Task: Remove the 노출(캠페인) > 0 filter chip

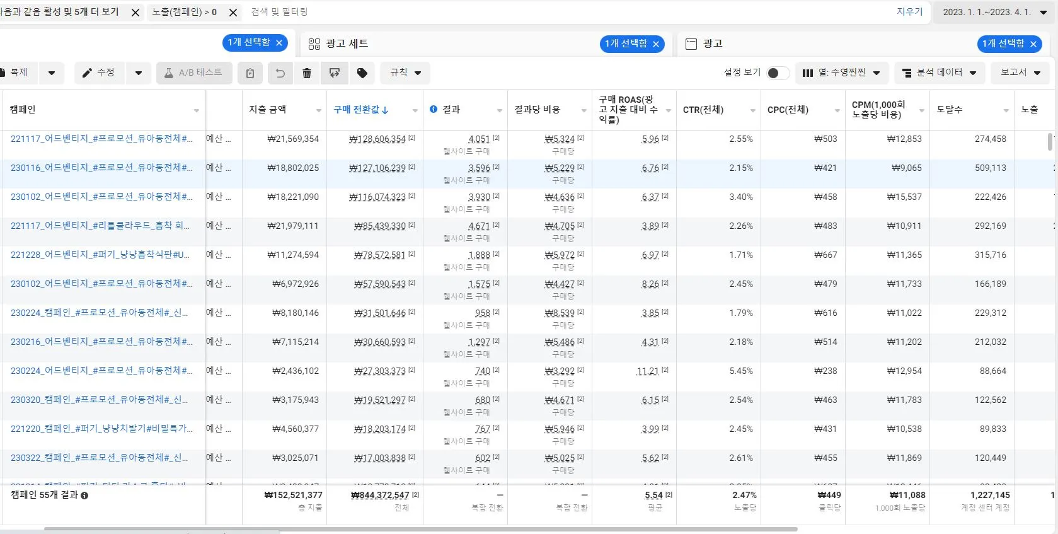Action: 233,13
